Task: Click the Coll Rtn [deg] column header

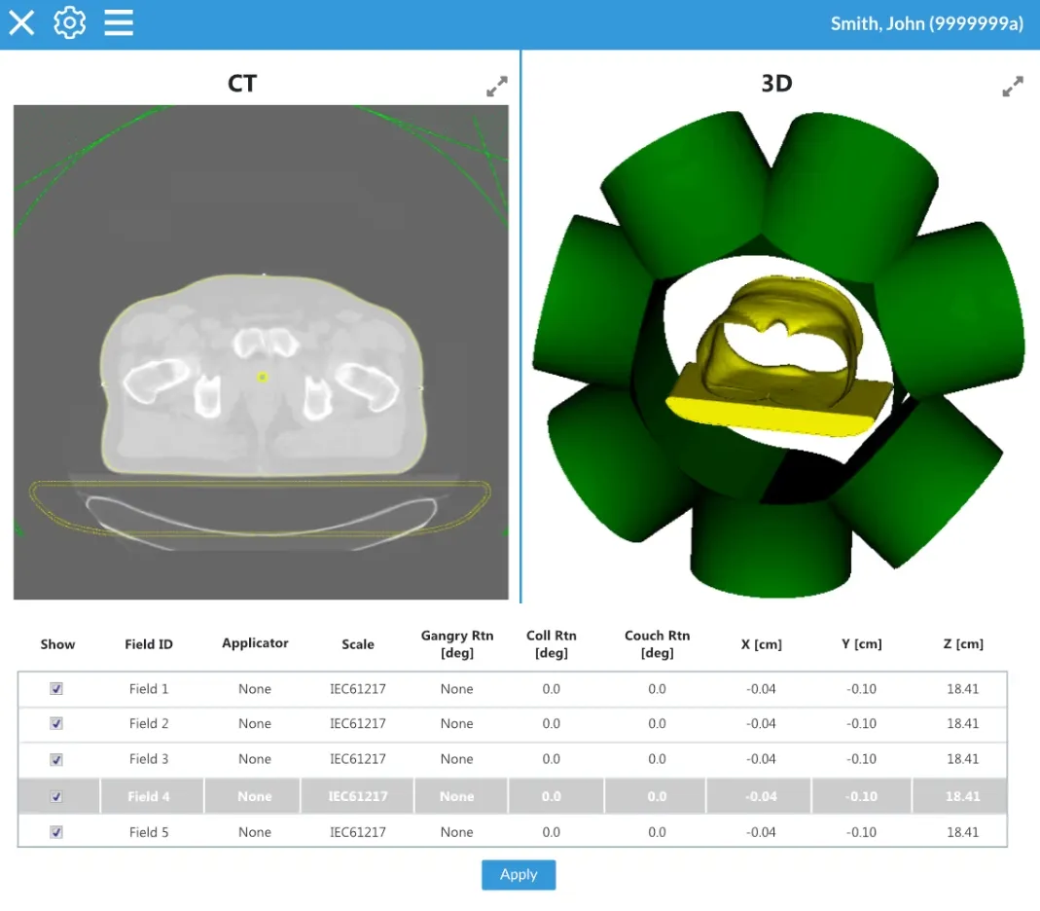Action: [552, 644]
